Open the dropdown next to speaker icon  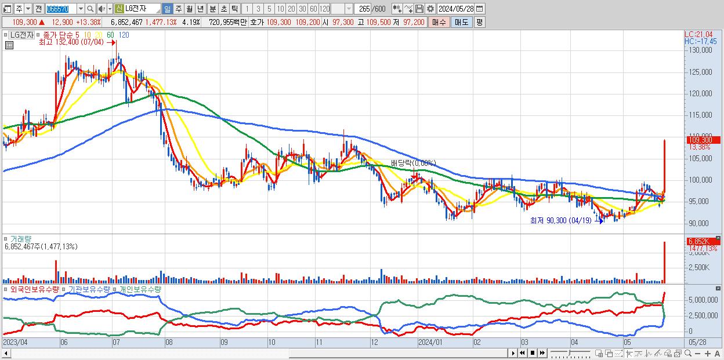pos(110,9)
